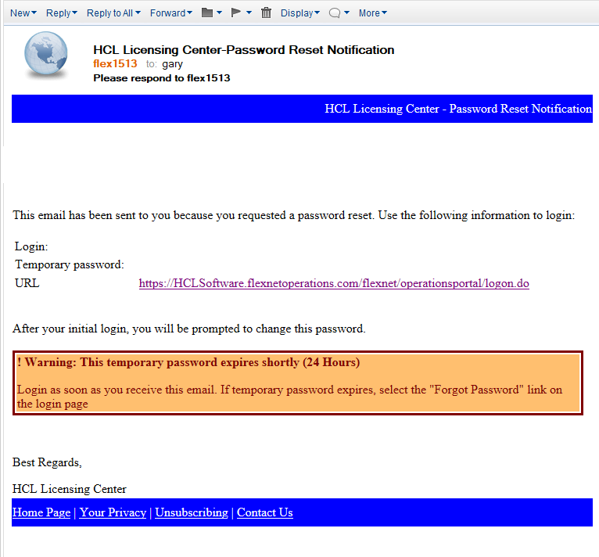The height and width of the screenshot is (557, 599).
Task: Open the Your Privacy footer link
Action: [x=113, y=512]
